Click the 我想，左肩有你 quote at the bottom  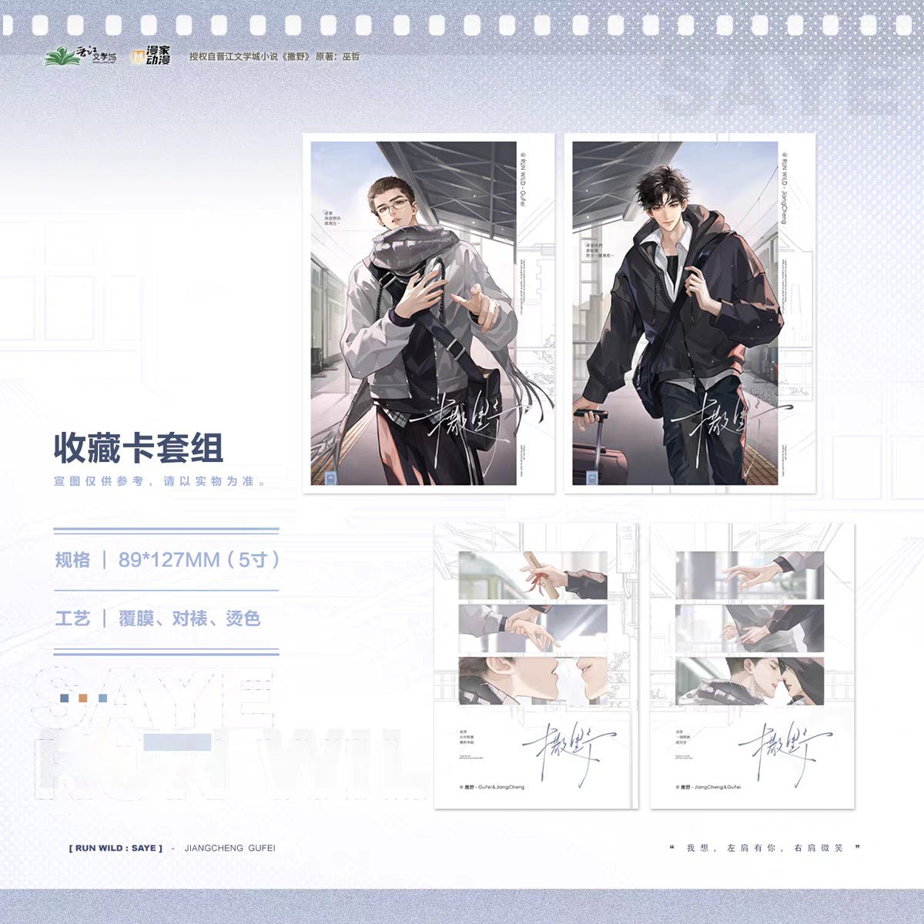tap(764, 848)
